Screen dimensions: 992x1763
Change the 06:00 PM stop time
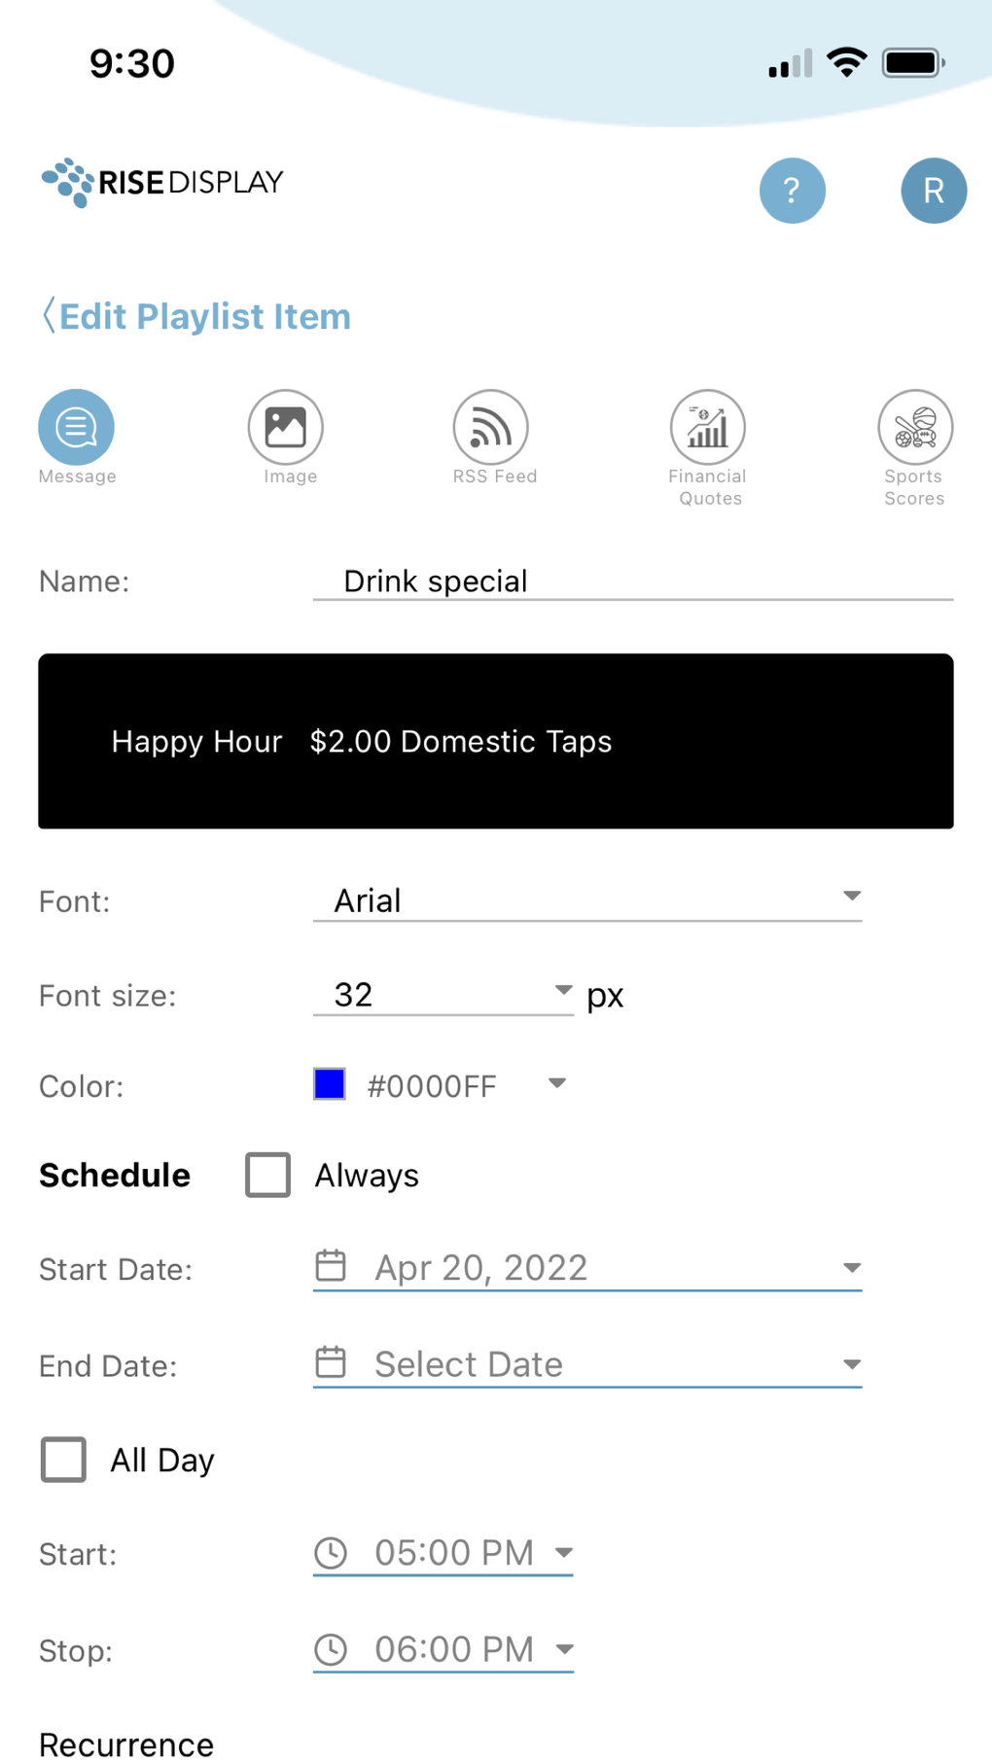tap(453, 1649)
